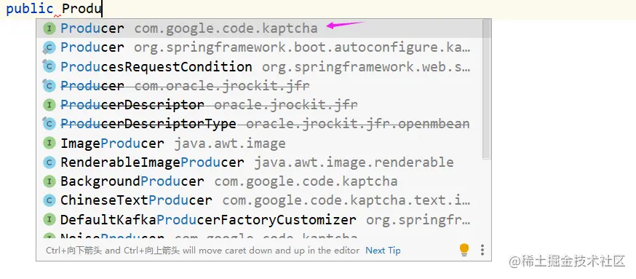Select the ProducesRequestCondition suggestion
This screenshot has width=636, height=279.
coord(259,66)
